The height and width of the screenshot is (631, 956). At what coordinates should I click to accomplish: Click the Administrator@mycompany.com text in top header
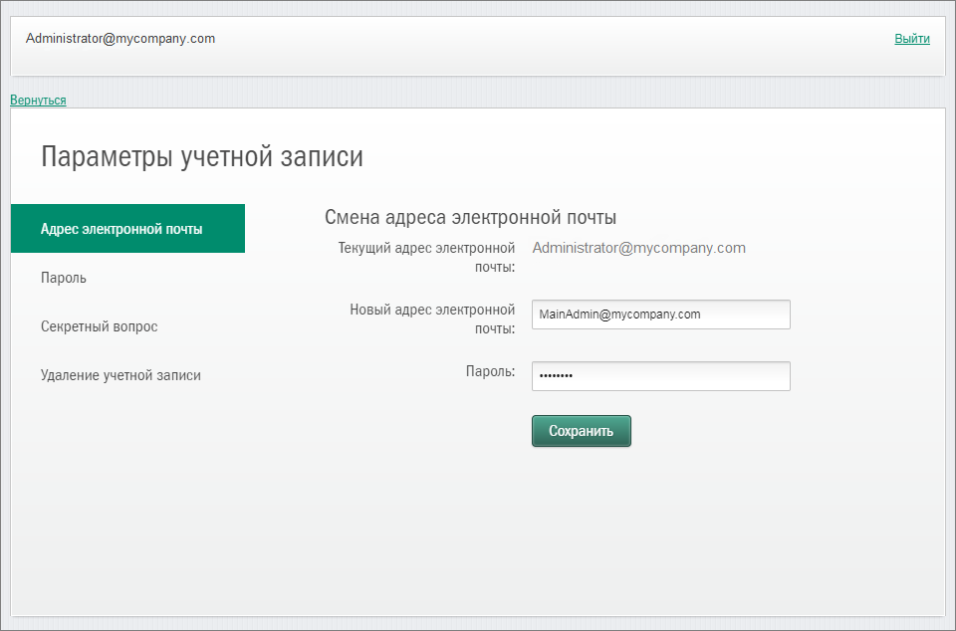(120, 39)
